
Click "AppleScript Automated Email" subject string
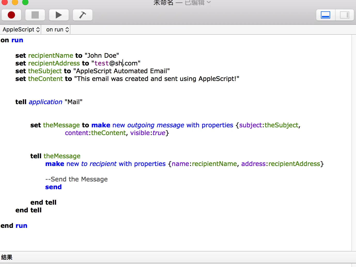pos(121,71)
